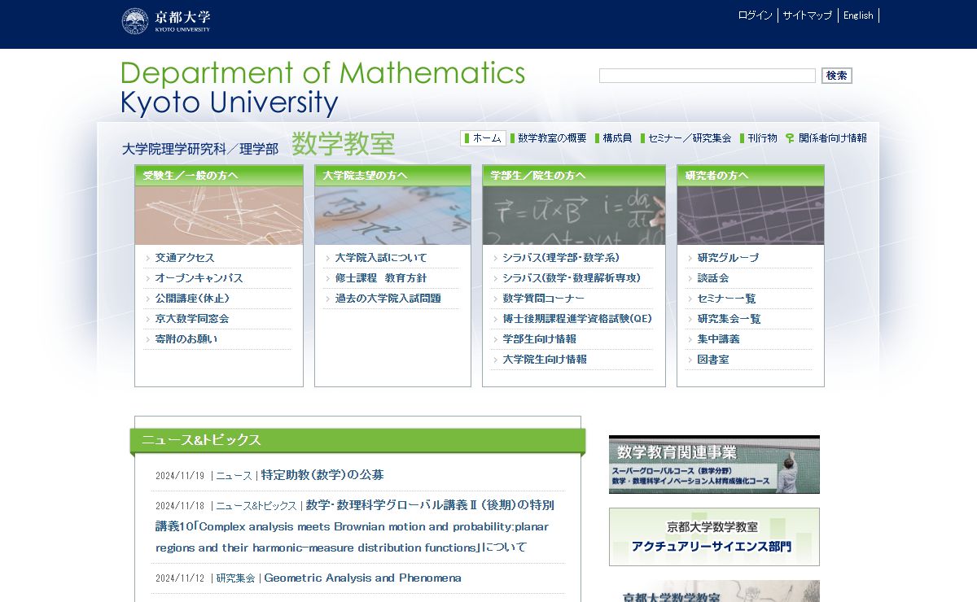Open the 寄附のお願い link
This screenshot has height=602, width=977.
pyautogui.click(x=186, y=339)
